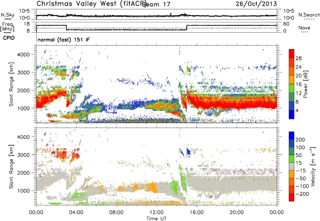Click the 'Freq. [MHz]' axis label
The image size is (320, 221).
(7, 27)
